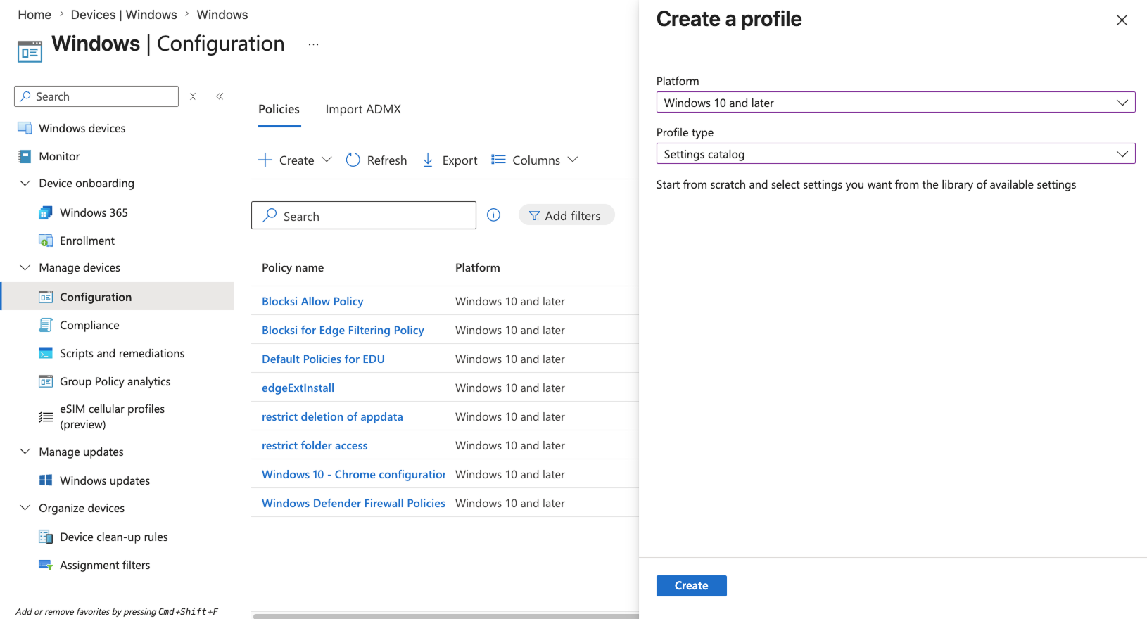Open Enrollment in sidebar
Screen dimensions: 1147x619
pyautogui.click(x=87, y=241)
